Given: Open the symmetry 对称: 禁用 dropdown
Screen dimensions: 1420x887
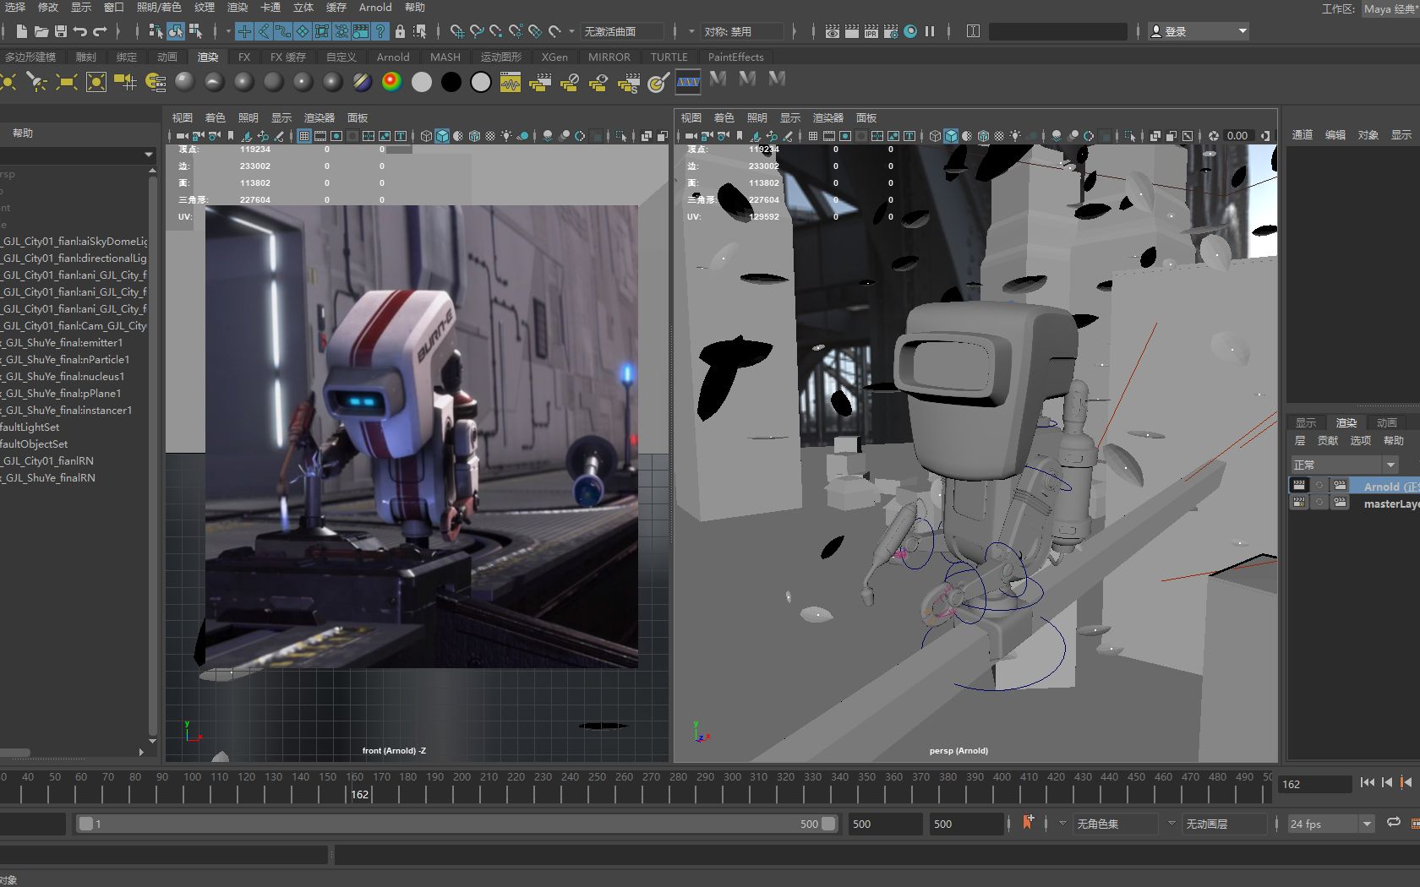Looking at the screenshot, I should [742, 31].
